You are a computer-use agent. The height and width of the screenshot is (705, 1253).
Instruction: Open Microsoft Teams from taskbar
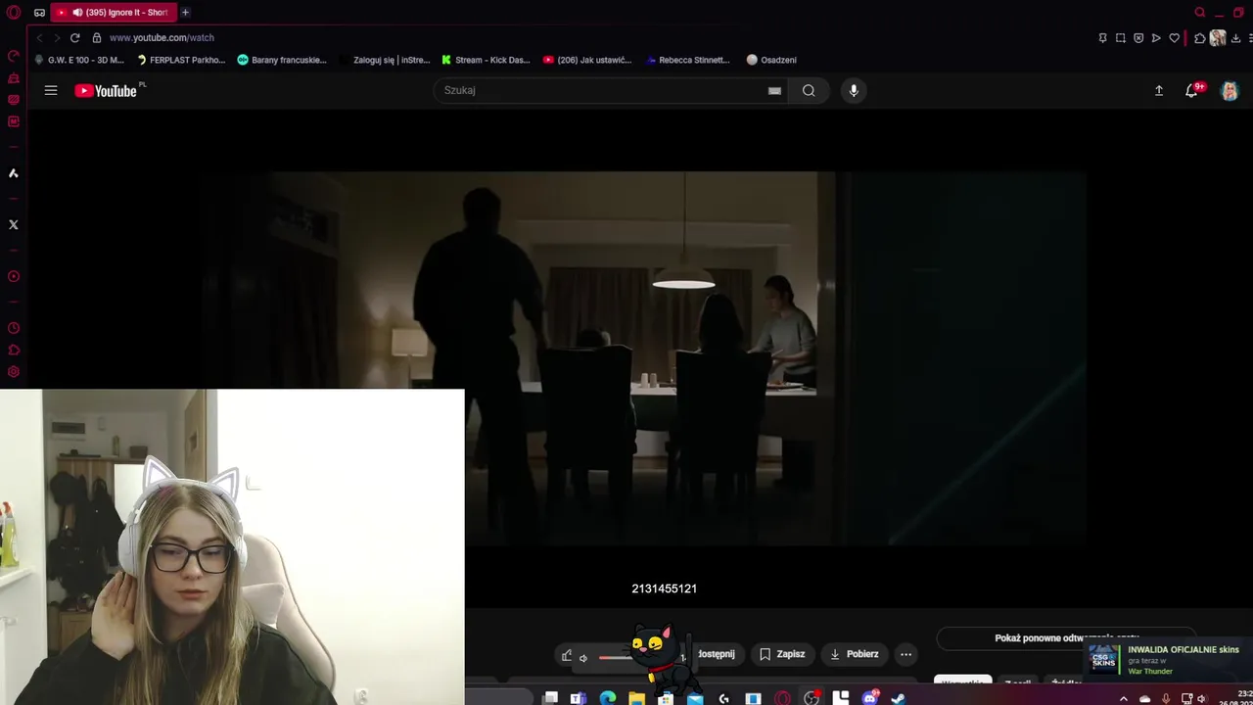click(x=579, y=698)
